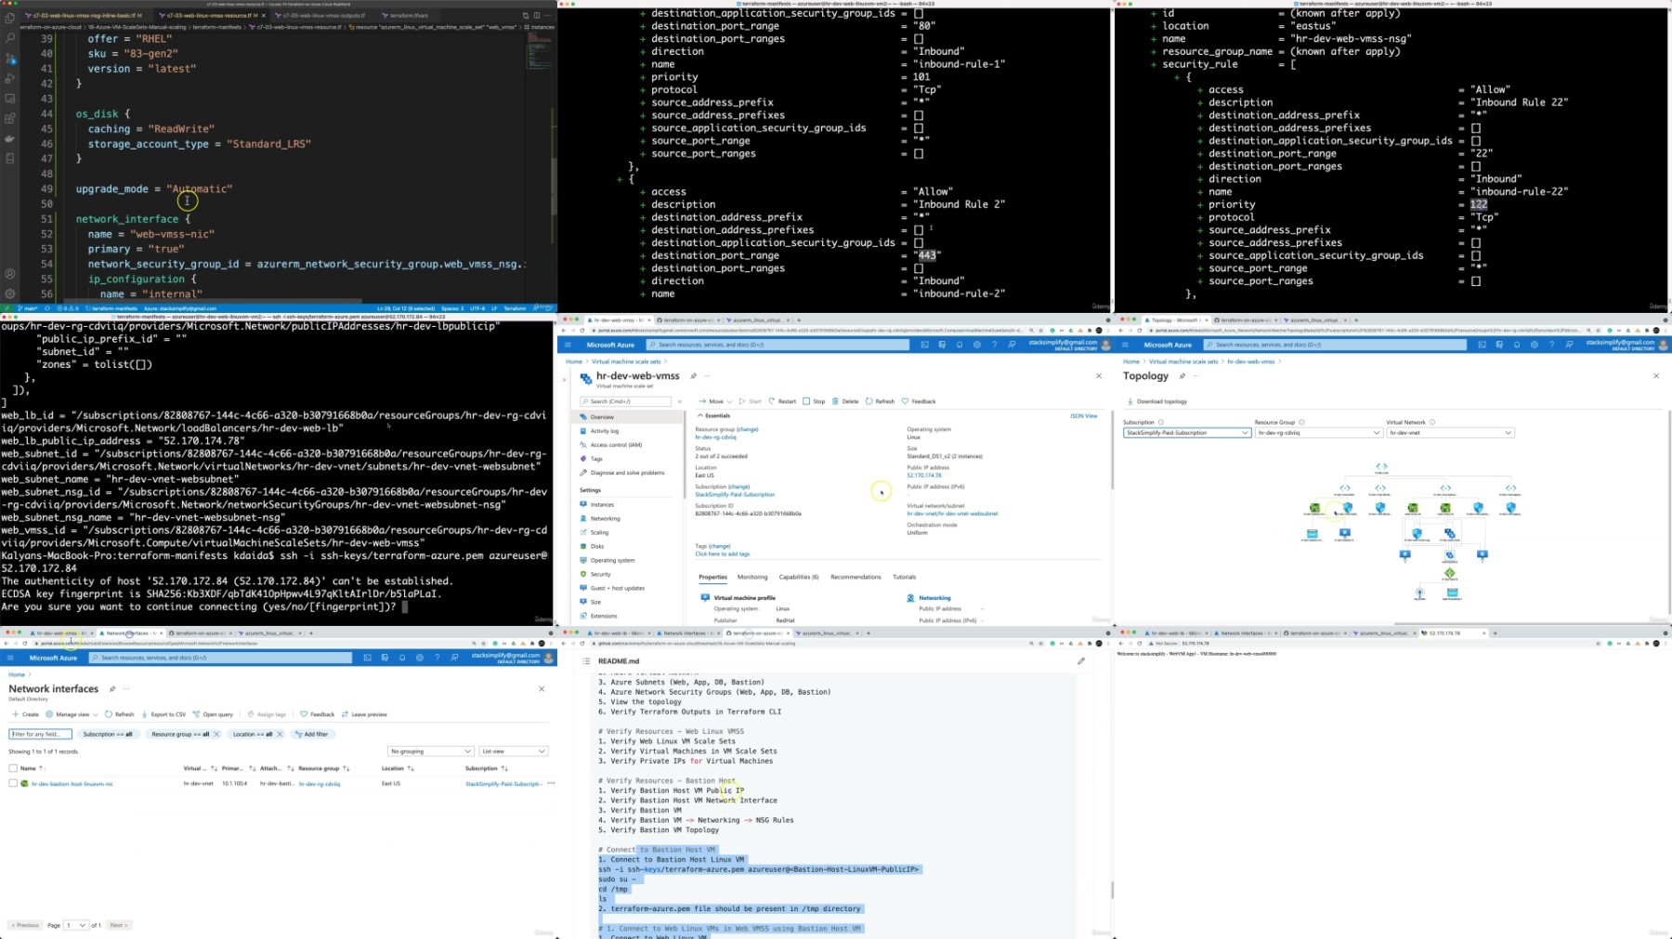
Task: Open more options for hr-dev-bastion-host-linuxvm-nic row
Action: click(551, 783)
